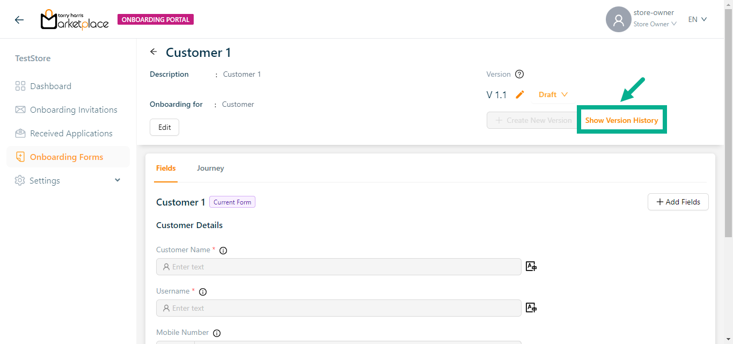The image size is (733, 344).
Task: Click info icon next to Username
Action: pyautogui.click(x=203, y=291)
